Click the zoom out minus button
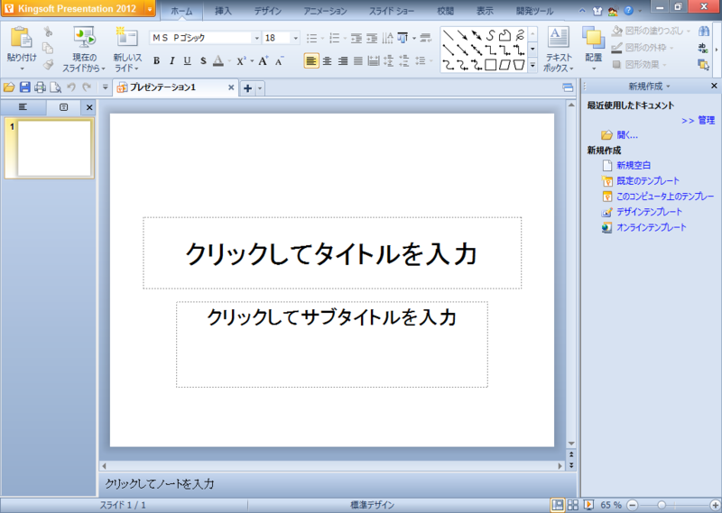 [x=633, y=505]
